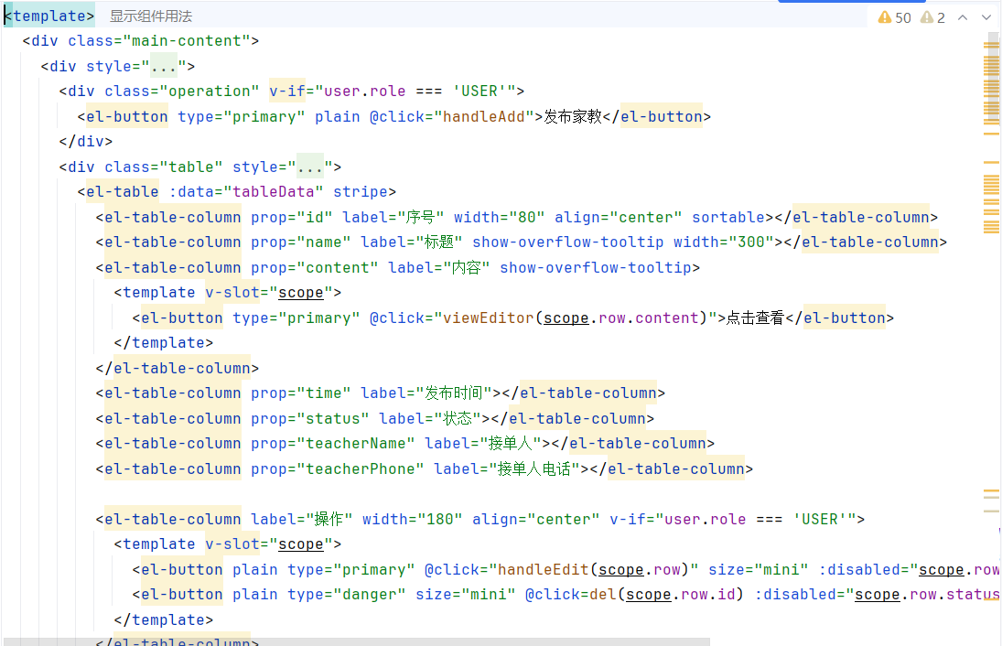Click 'del' in the danger button click handler
The height and width of the screenshot is (646, 1002).
click(x=603, y=594)
